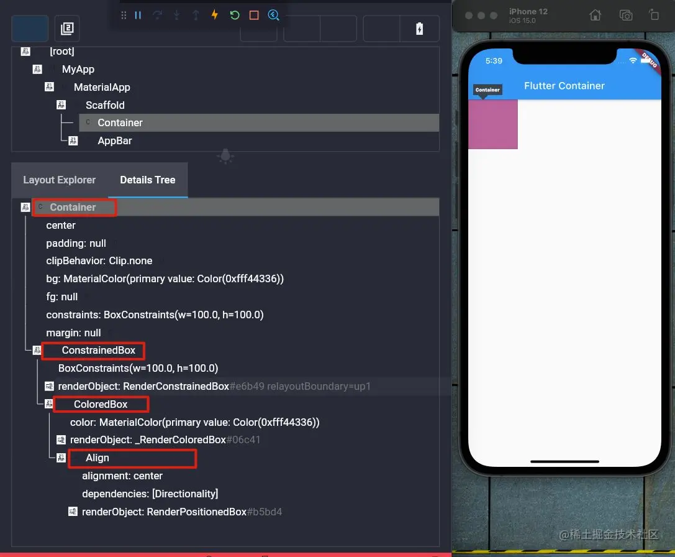Select the Scaffold widget in the tree
Screen dimensions: 675x557
(x=105, y=104)
